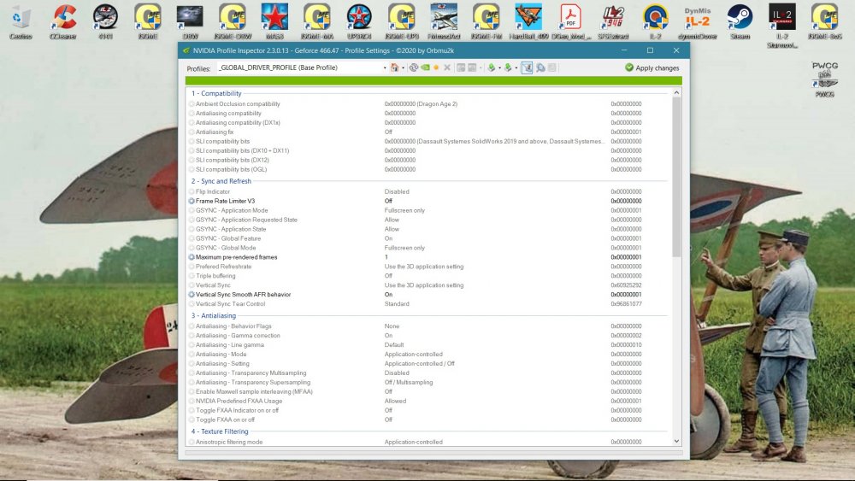Viewport: 855px width, 481px height.
Task: Select the Frame Rate Limiter V3 setting row
Action: 428,201
